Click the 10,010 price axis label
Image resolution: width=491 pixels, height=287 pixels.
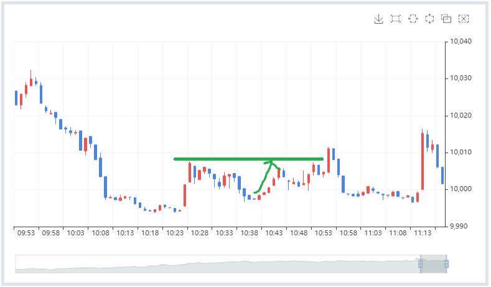click(x=461, y=153)
